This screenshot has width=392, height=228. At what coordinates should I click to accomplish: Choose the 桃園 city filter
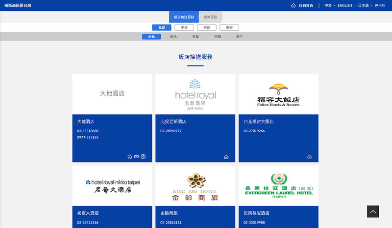coord(218,37)
